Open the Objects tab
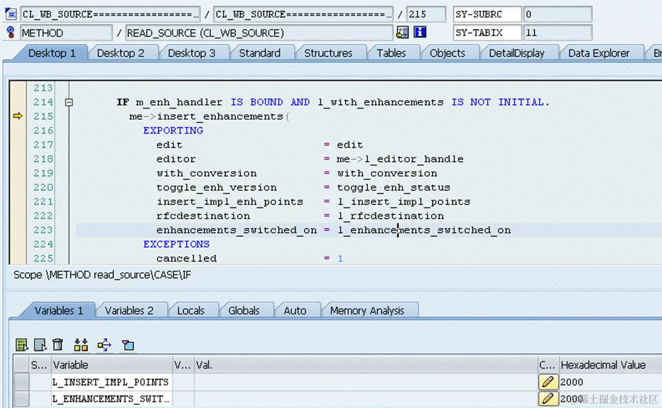 pyautogui.click(x=447, y=53)
